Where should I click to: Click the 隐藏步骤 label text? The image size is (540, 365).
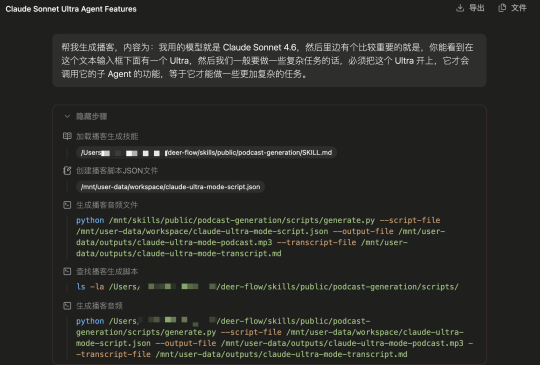[91, 116]
